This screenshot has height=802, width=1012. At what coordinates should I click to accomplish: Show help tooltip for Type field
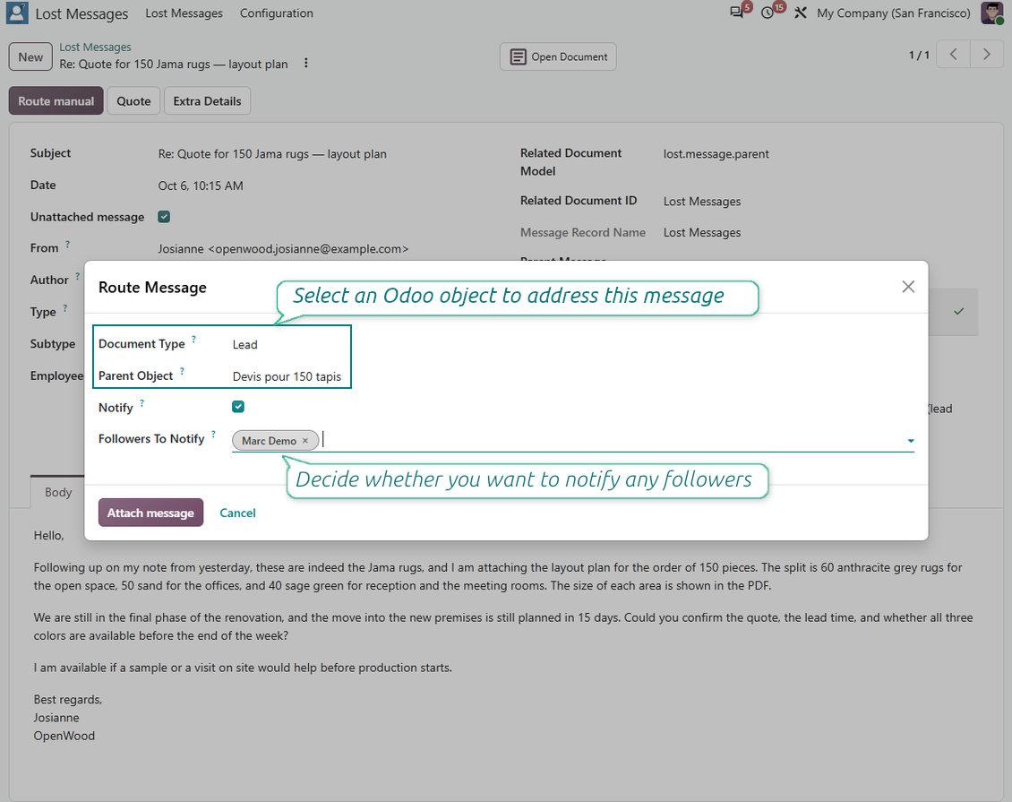(x=64, y=307)
